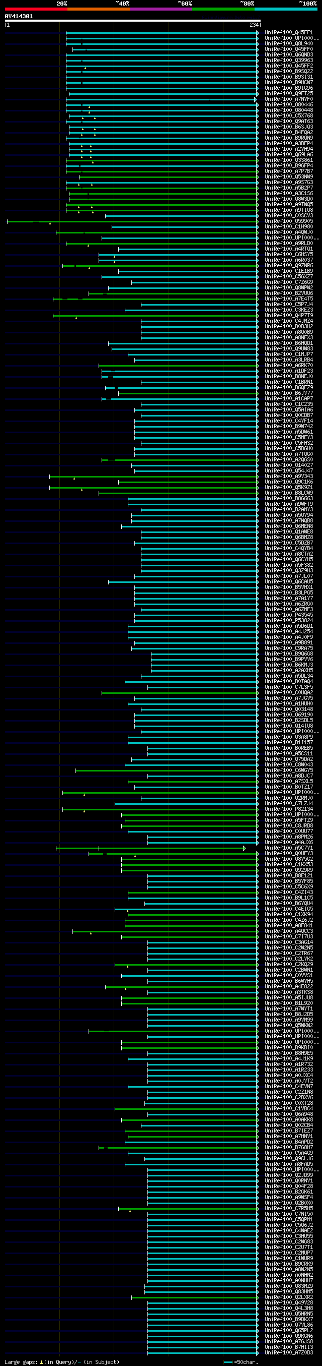Select label UniRef100_Q2JD99
Image resolution: width=322 pixels, height=1366 pixels.
289,1175
